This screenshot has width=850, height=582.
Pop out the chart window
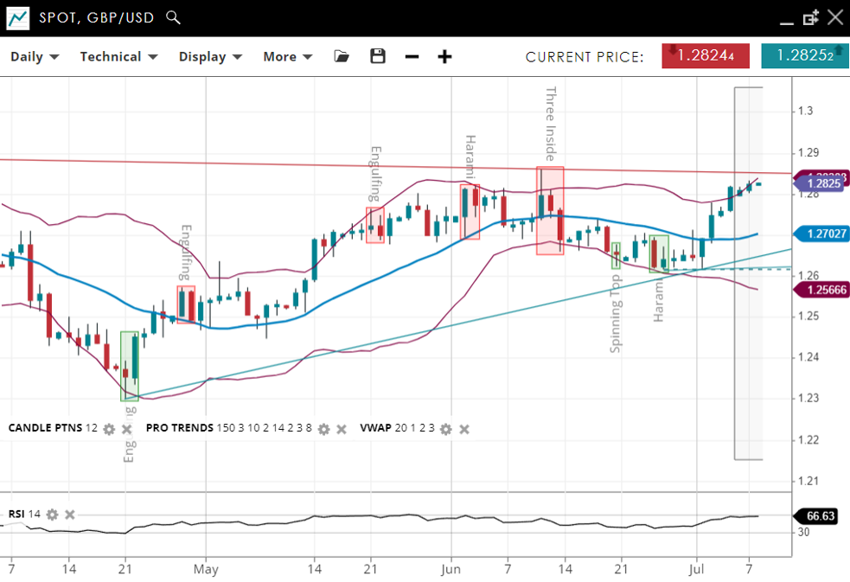[x=810, y=17]
